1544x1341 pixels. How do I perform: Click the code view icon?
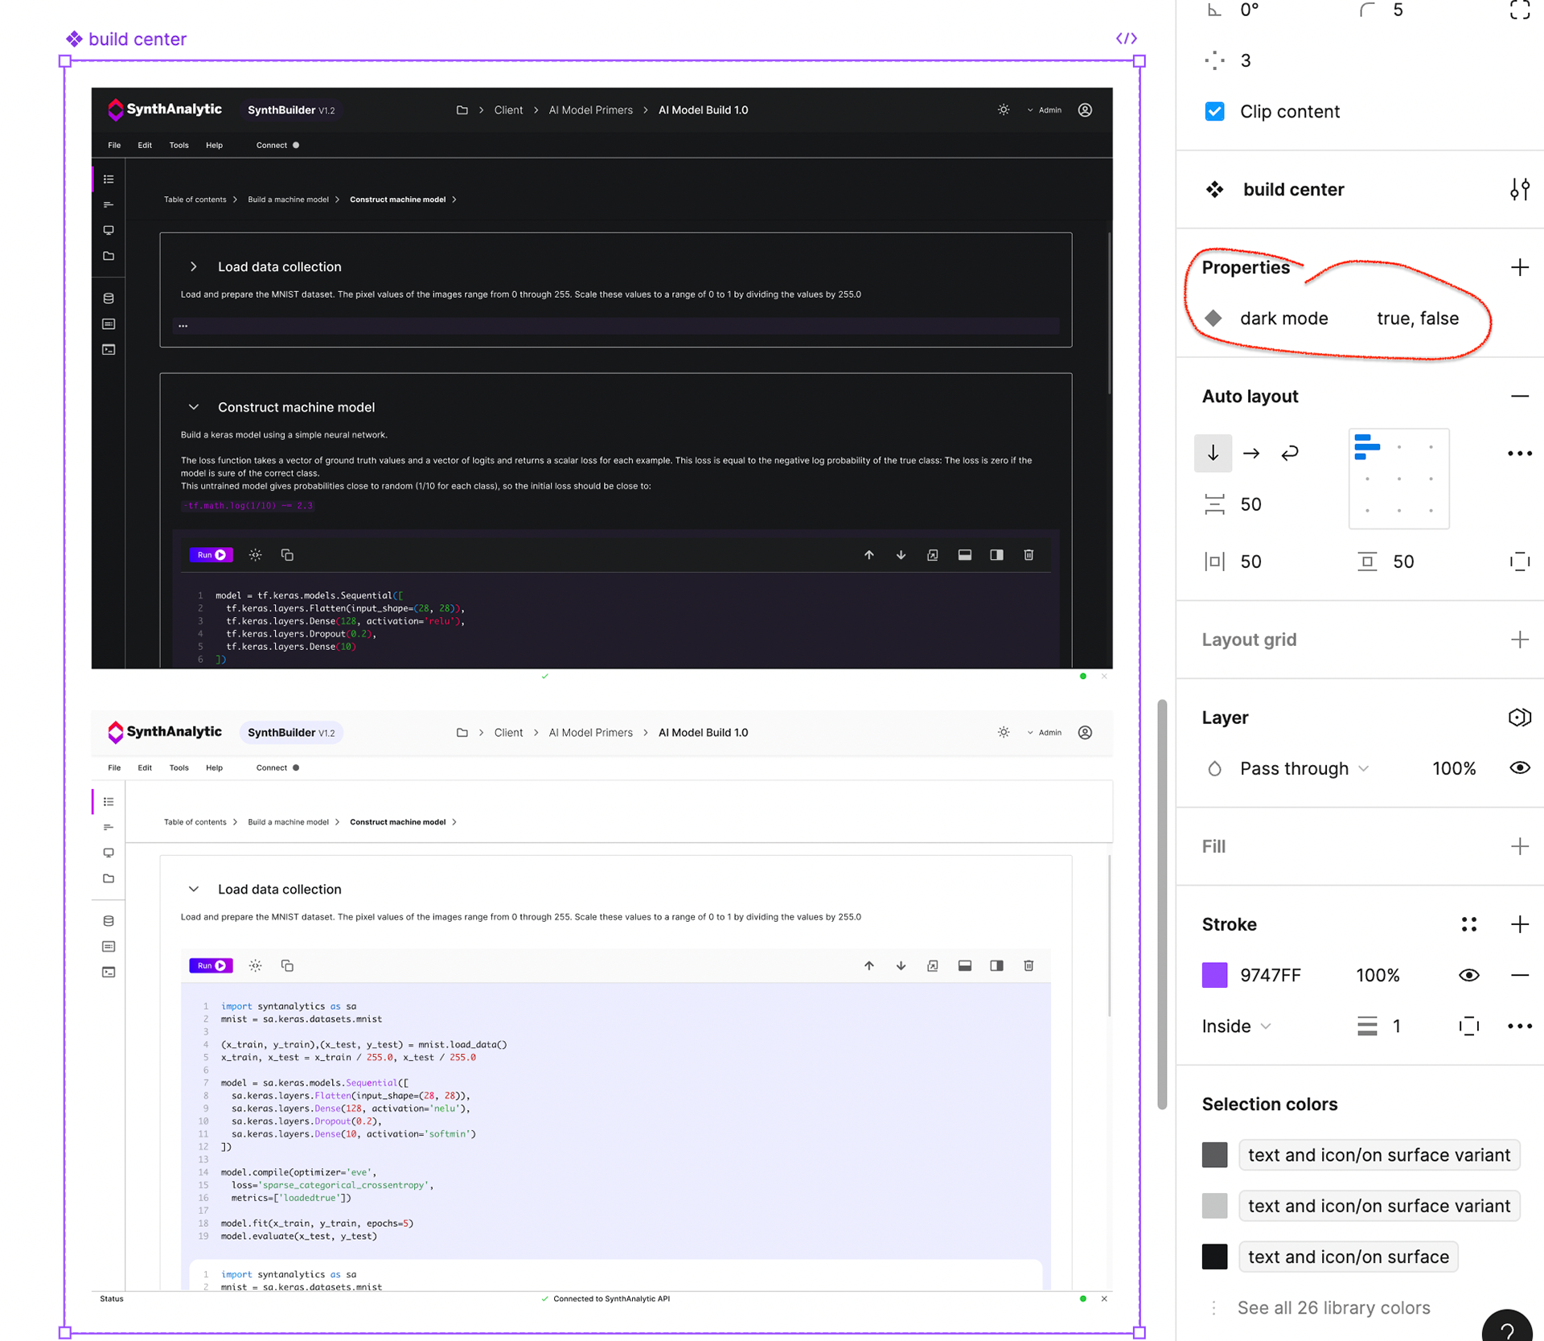point(1126,39)
